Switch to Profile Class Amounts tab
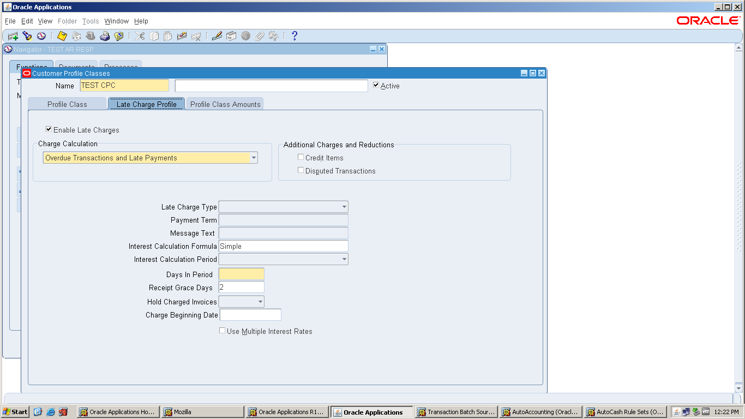 [225, 104]
